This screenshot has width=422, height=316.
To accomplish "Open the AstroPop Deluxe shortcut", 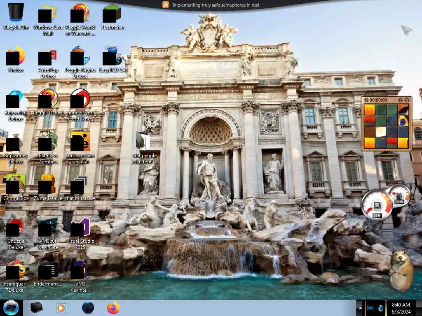I will (48, 63).
